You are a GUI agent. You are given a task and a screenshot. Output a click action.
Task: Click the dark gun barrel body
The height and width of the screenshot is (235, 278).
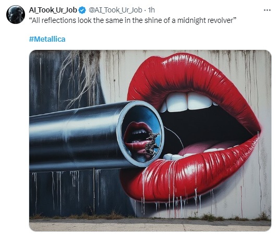(x=75, y=138)
